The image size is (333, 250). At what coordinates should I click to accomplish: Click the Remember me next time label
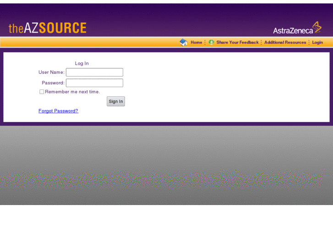72,92
